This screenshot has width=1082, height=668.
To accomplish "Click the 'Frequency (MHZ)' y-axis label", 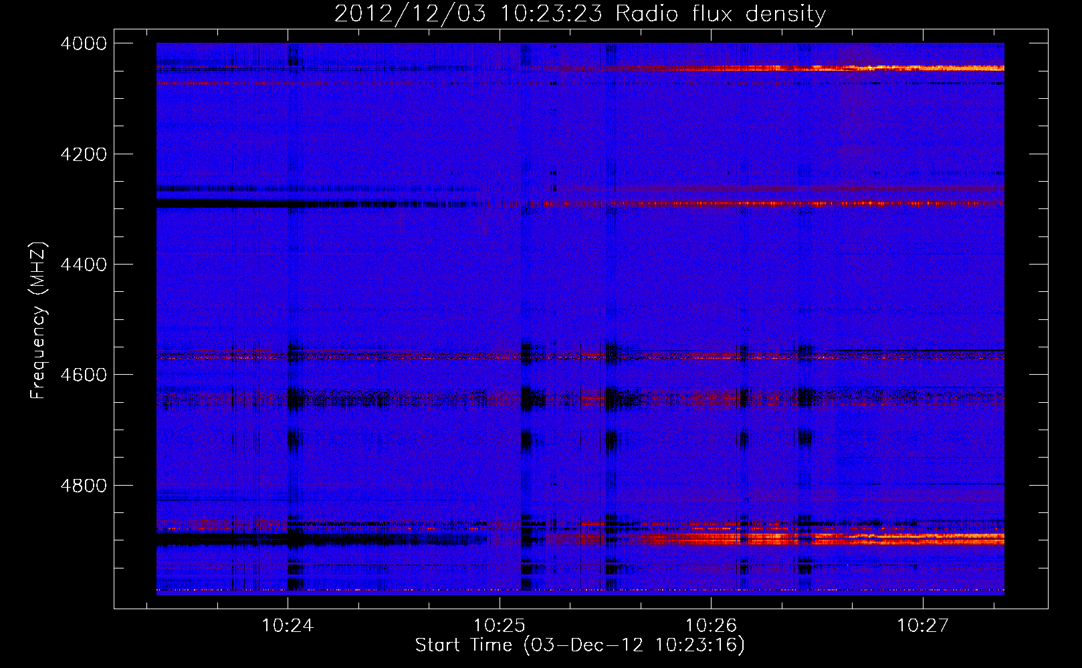I will pos(39,321).
